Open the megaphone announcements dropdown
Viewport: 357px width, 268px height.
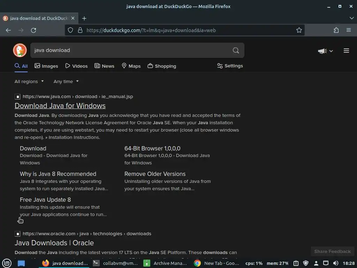[x=325, y=51]
